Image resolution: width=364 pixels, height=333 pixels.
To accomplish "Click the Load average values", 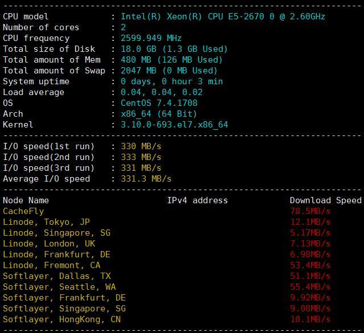I will [x=162, y=92].
